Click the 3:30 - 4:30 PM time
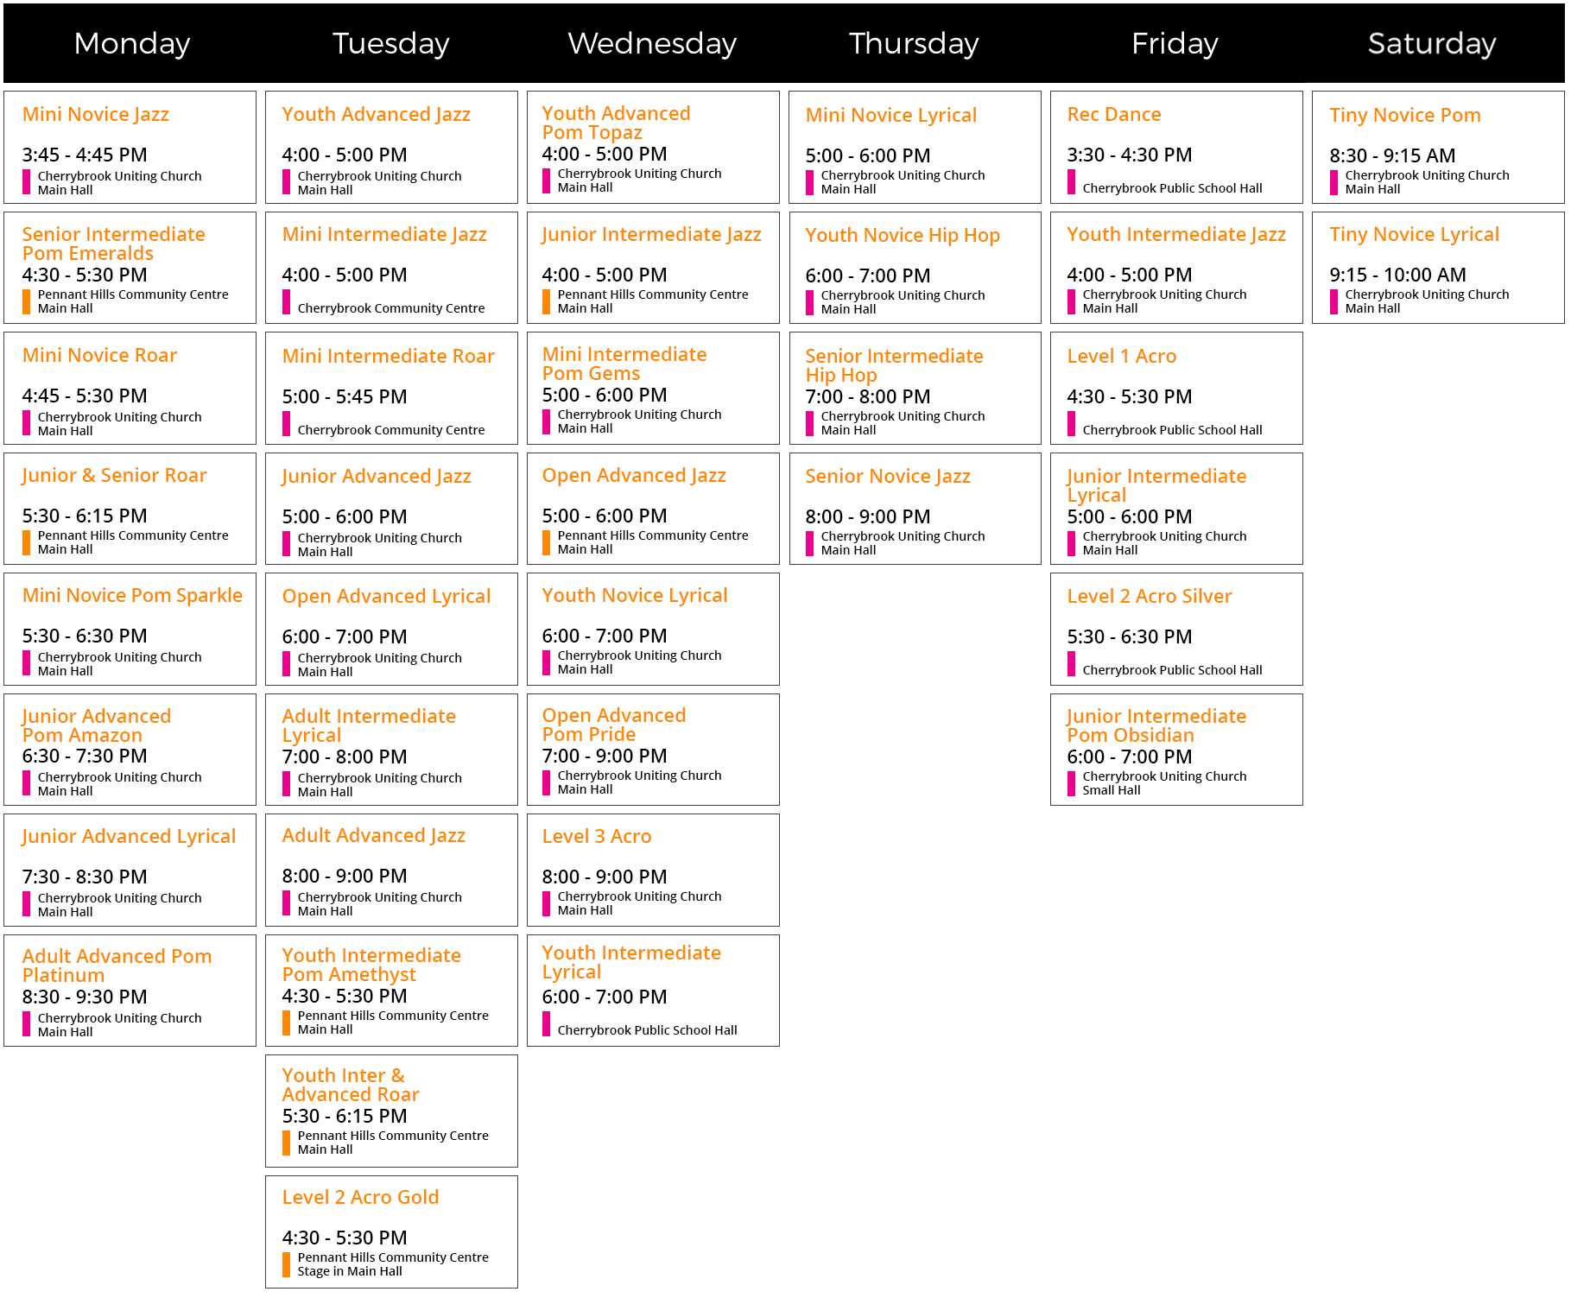 [x=1129, y=155]
